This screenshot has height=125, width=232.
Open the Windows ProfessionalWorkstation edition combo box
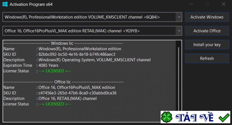point(92,17)
